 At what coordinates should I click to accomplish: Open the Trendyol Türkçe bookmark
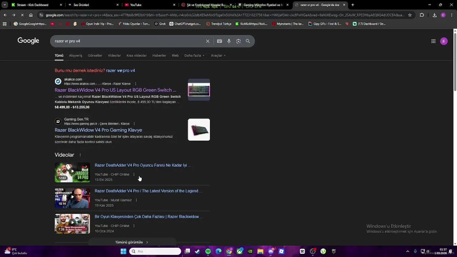(x=219, y=24)
